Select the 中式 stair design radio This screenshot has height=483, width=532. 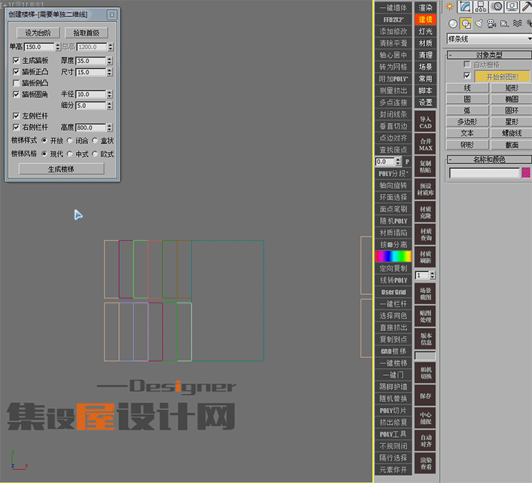(x=70, y=154)
